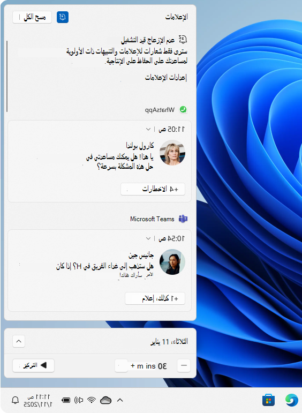Click the WhatsApp message text from Carol
This screenshot has width=302, height=413.
120,162
